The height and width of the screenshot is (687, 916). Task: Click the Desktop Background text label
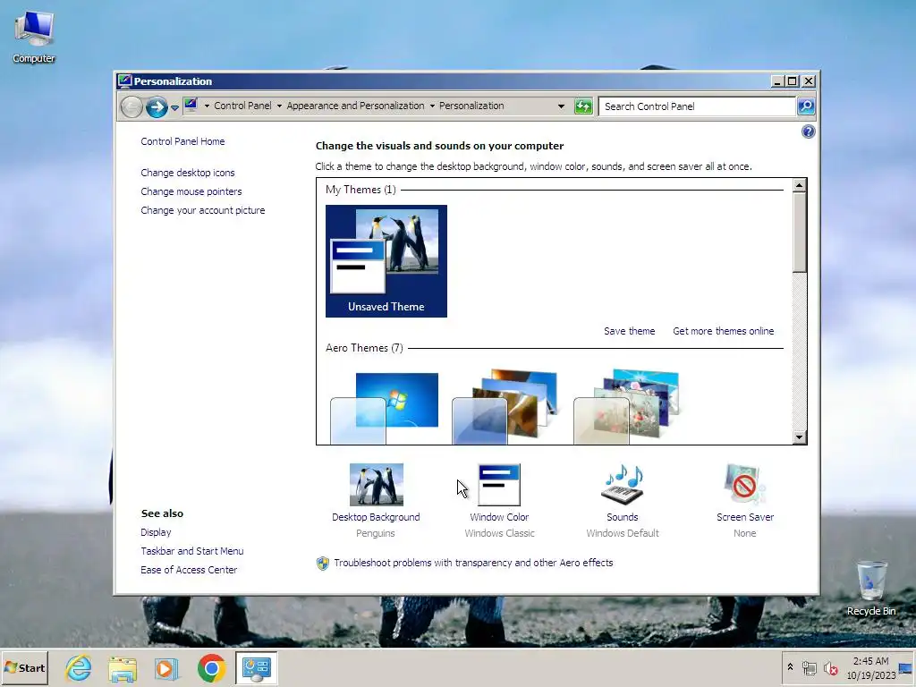tap(376, 518)
